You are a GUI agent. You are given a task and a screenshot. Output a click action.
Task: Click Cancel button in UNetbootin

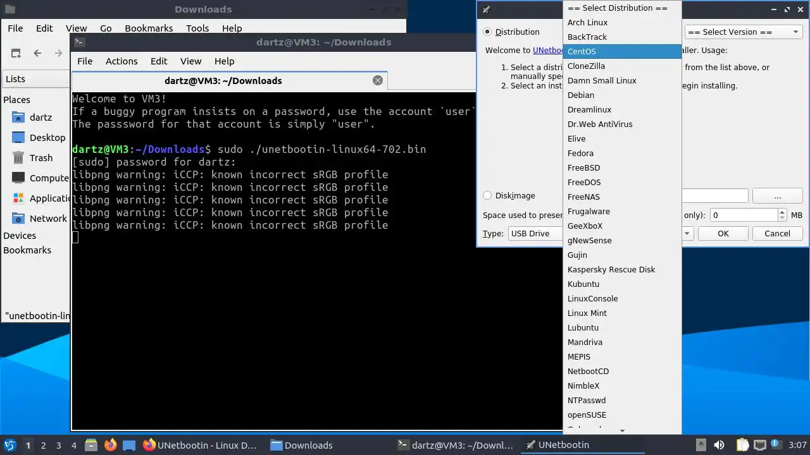point(777,234)
